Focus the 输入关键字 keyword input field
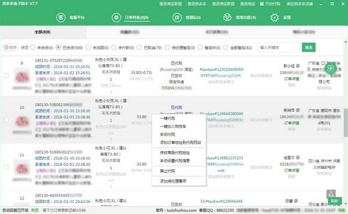This screenshot has width=348, height=214. pos(279,47)
